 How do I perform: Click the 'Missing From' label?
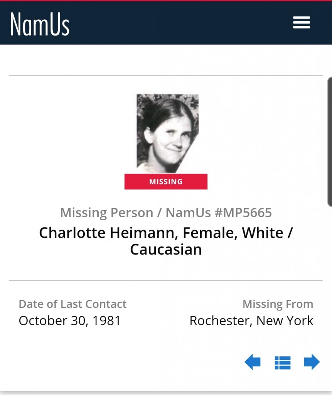tap(278, 304)
